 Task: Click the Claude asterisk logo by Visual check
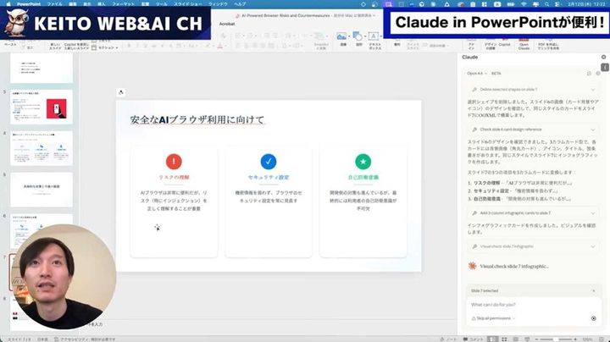click(x=472, y=266)
